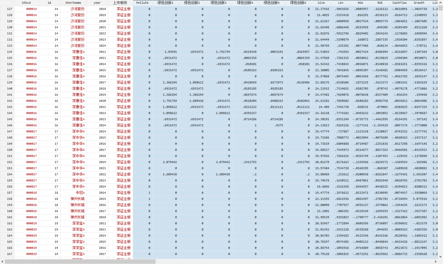
Task: Select the 绿色创新3 column header
Action: 219,3
